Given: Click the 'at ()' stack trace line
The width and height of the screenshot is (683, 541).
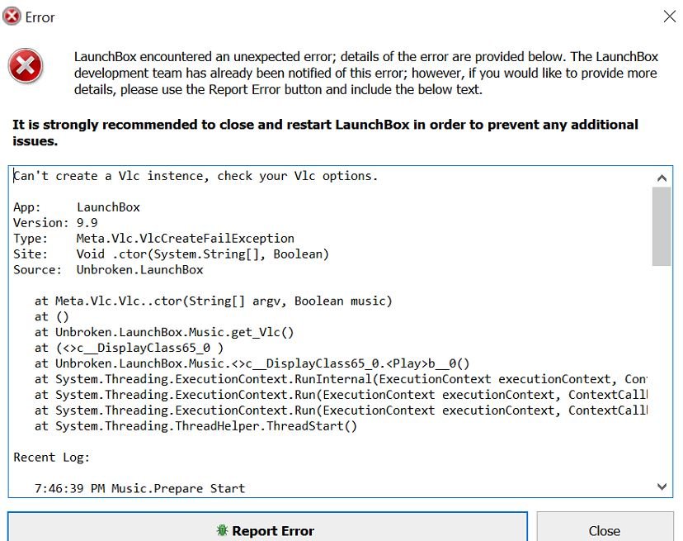Looking at the screenshot, I should point(51,316).
